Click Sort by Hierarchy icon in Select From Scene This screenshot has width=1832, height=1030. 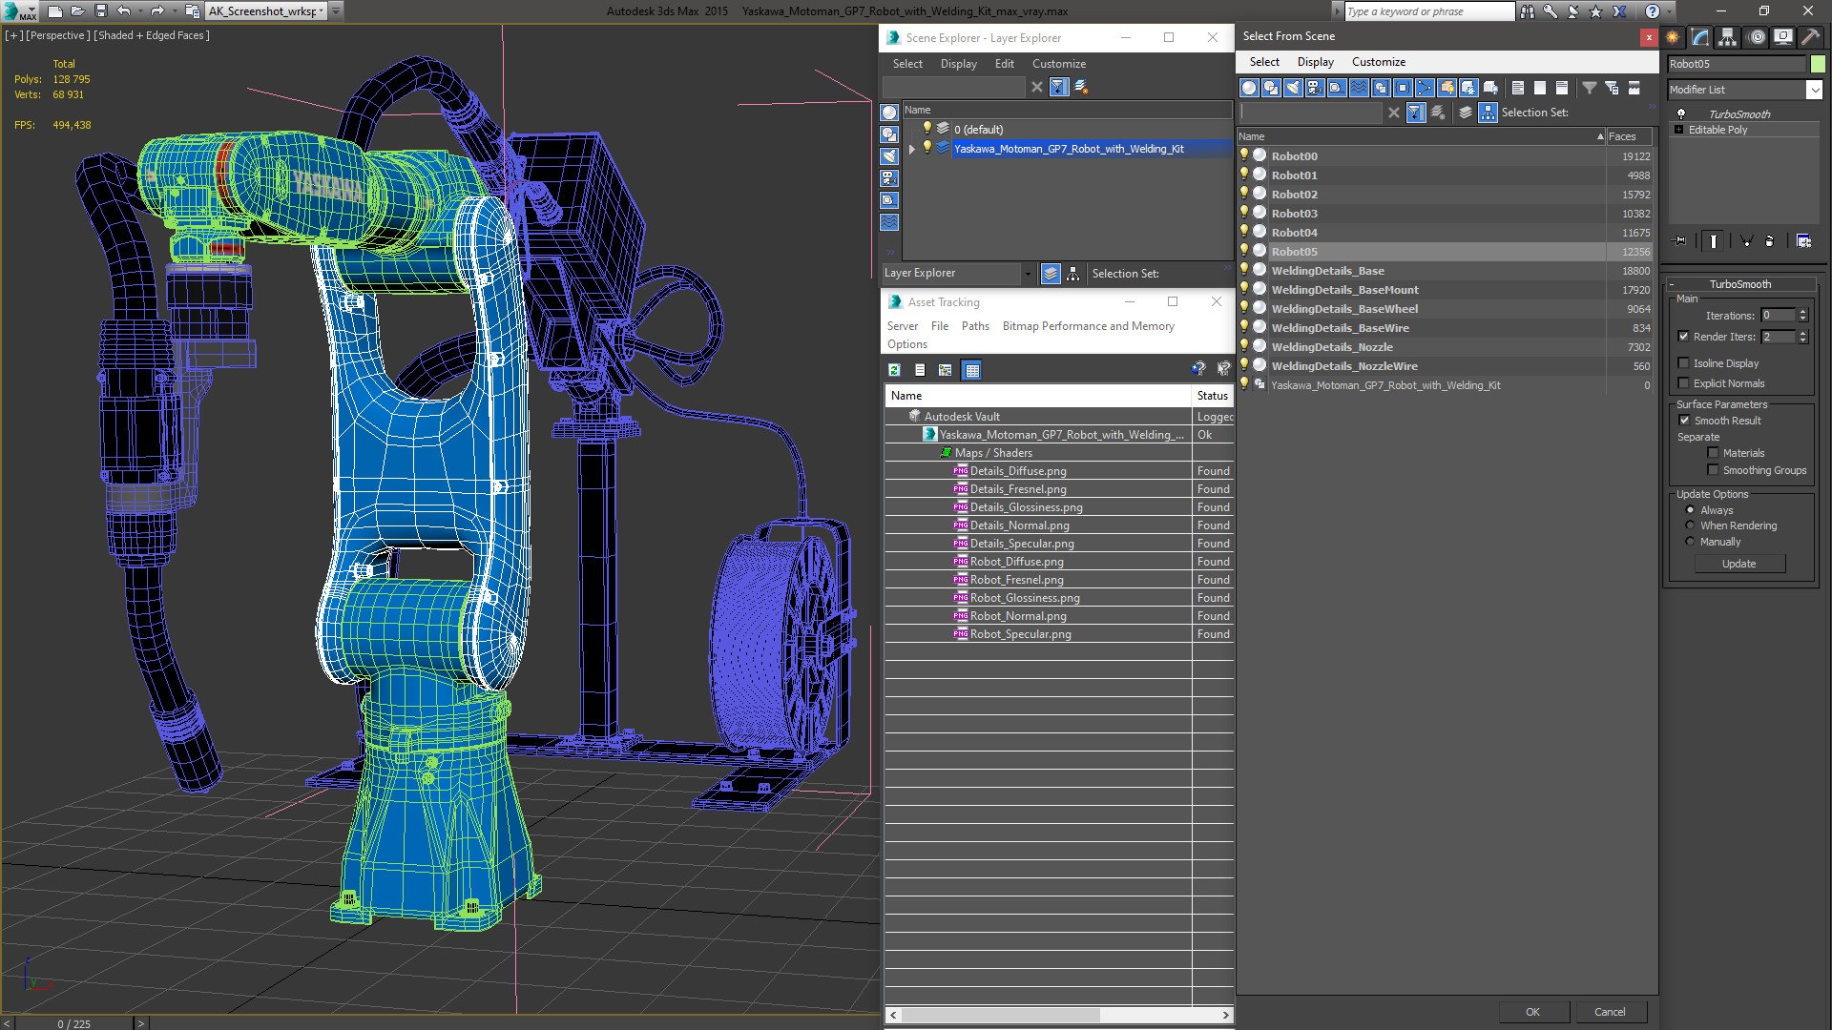[1488, 113]
